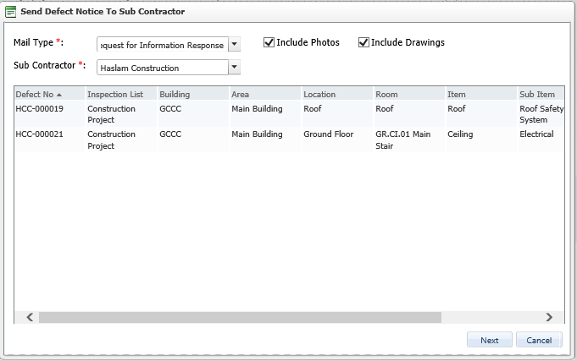Expand the Sub Contractor dropdown list
This screenshot has width=577, height=361.
235,67
